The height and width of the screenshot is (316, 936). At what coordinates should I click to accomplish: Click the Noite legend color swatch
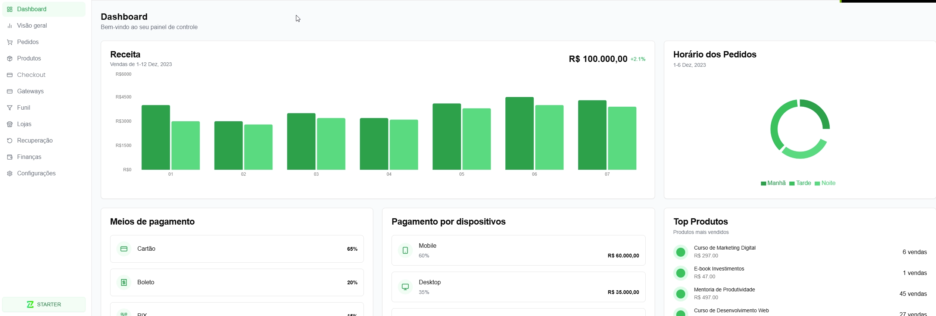point(817,184)
